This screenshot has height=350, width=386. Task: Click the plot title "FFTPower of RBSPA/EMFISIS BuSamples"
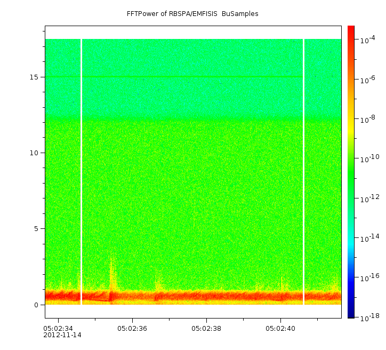pos(192,14)
